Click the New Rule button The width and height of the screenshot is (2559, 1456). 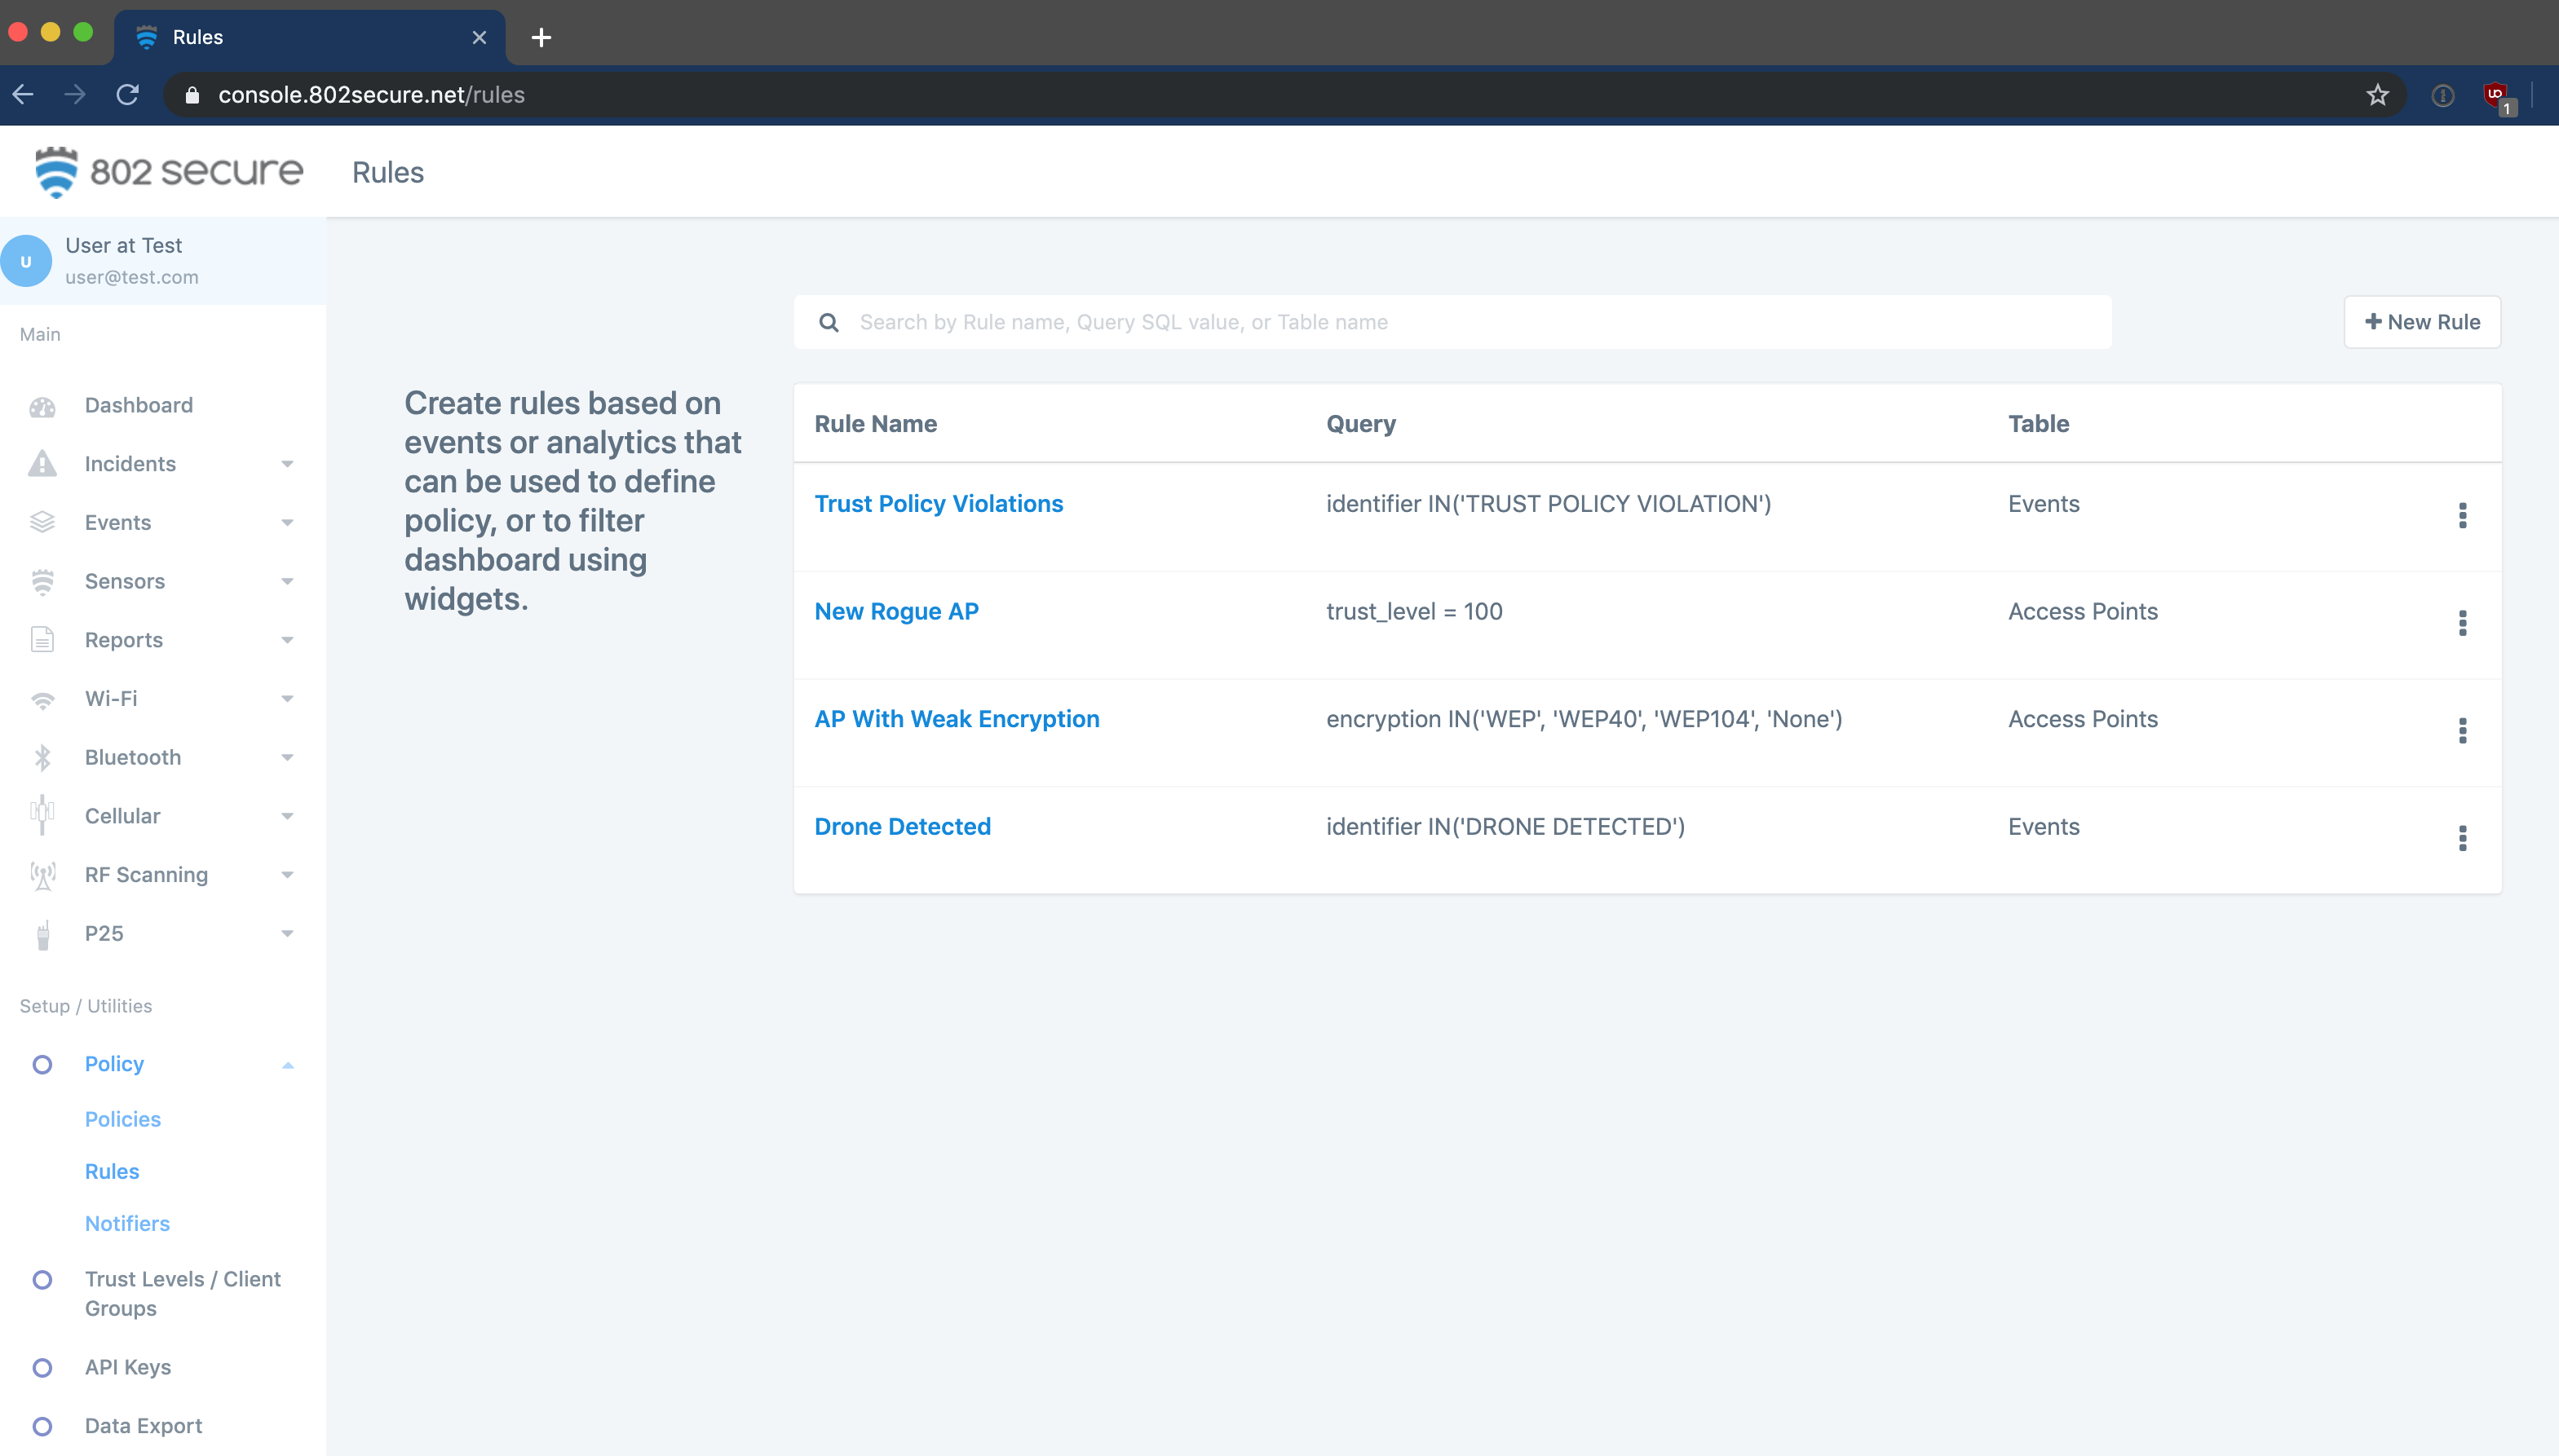tap(2421, 322)
